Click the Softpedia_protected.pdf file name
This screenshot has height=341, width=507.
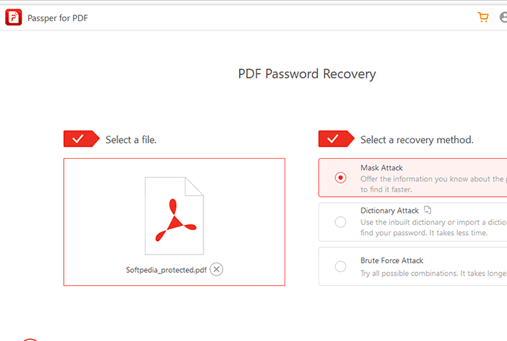(166, 270)
